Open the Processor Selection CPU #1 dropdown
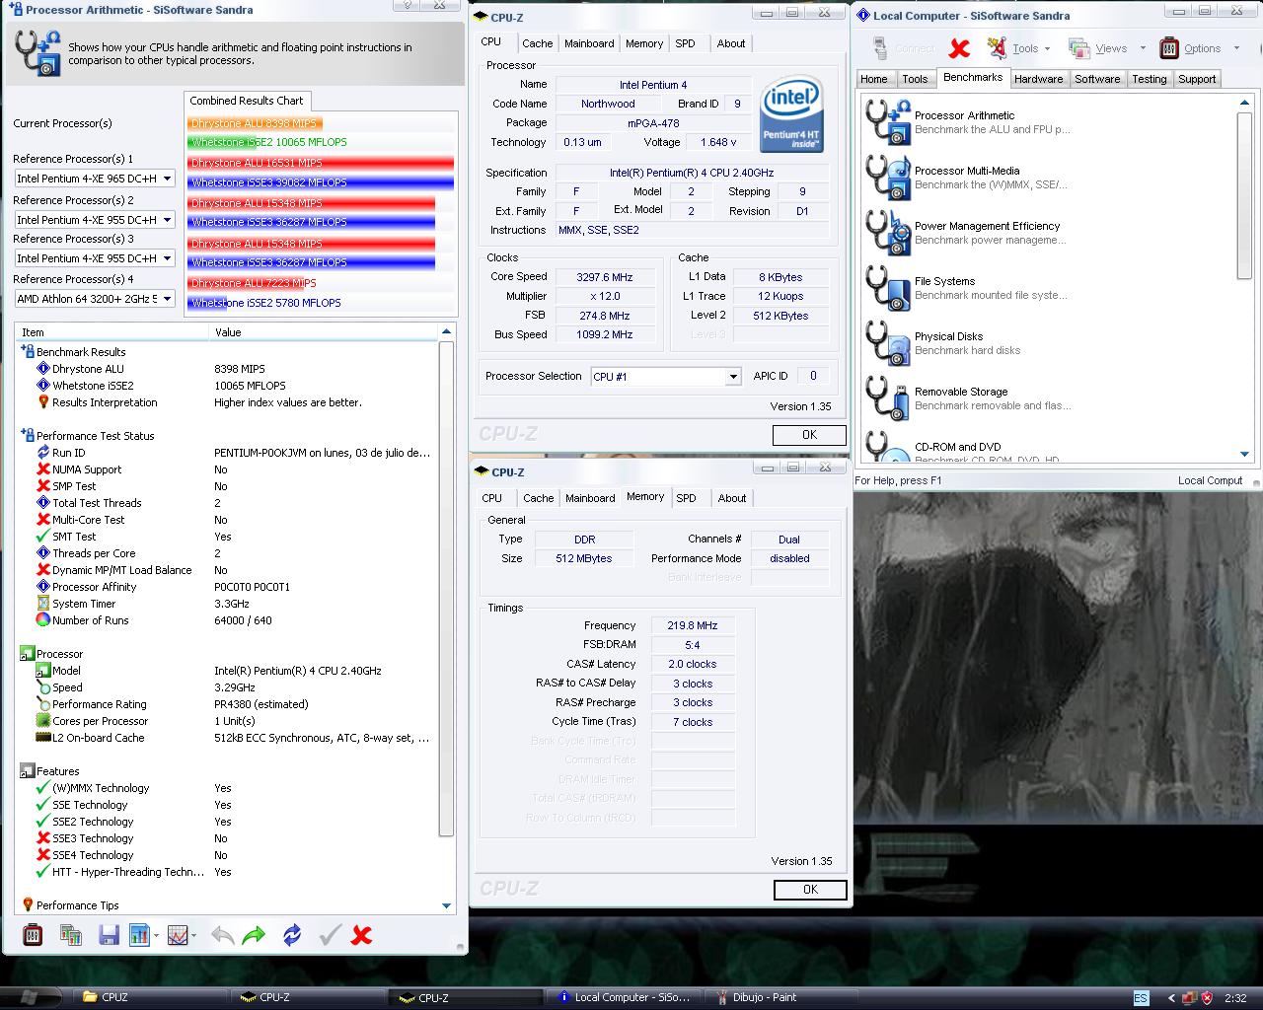1263x1010 pixels. [732, 377]
